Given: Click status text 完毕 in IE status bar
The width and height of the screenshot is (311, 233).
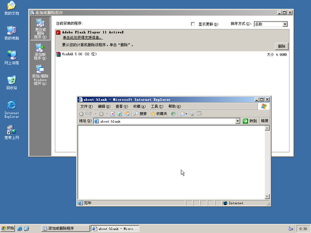Looking at the screenshot, I should 87,203.
